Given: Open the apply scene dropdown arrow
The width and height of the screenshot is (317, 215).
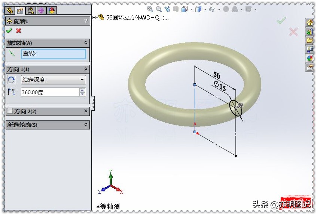Looking at the screenshot, I should click(x=241, y=9).
